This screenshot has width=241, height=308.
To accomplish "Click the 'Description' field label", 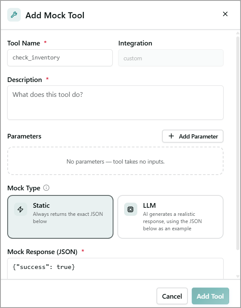I will (25, 80).
